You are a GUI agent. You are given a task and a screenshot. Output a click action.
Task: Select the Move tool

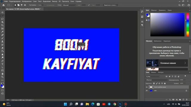(2, 12)
